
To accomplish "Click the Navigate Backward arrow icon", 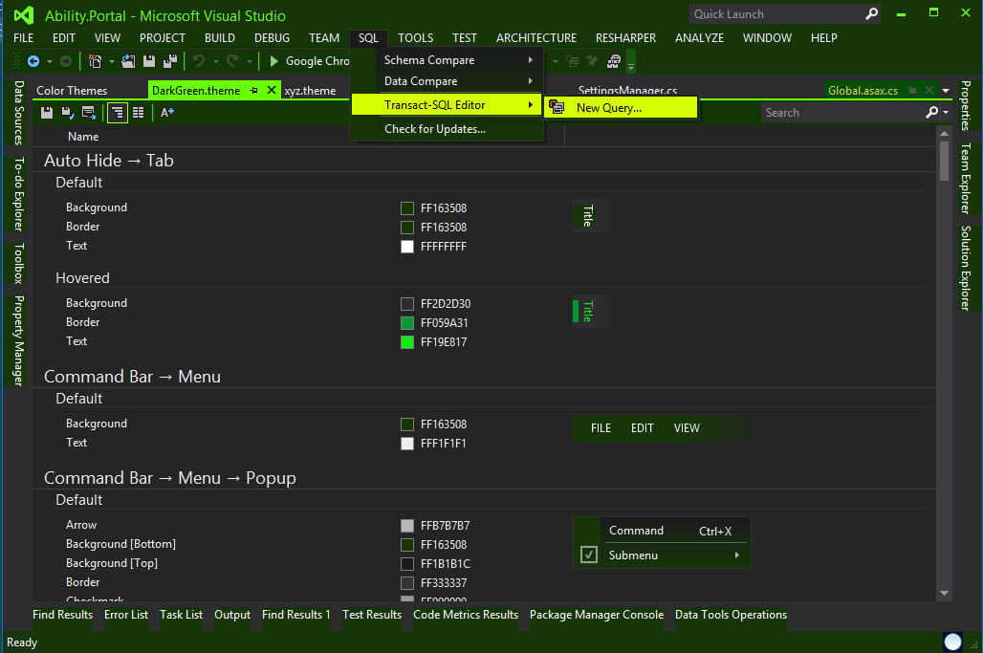I will pos(33,61).
